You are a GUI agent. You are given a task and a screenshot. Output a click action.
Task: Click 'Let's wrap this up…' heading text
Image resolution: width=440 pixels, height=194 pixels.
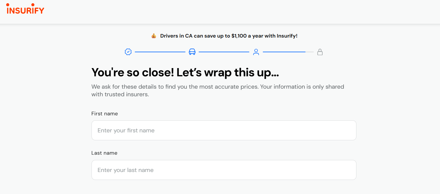click(x=228, y=72)
